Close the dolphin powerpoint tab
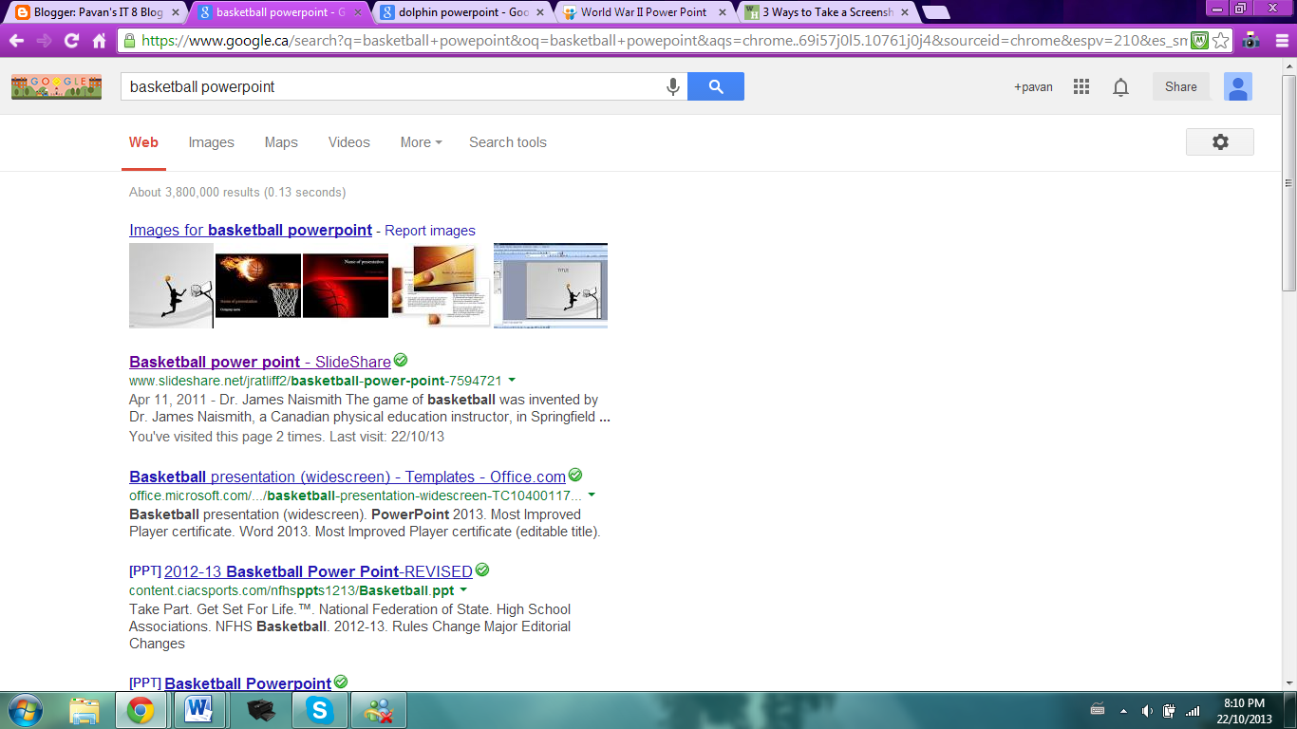 click(541, 13)
